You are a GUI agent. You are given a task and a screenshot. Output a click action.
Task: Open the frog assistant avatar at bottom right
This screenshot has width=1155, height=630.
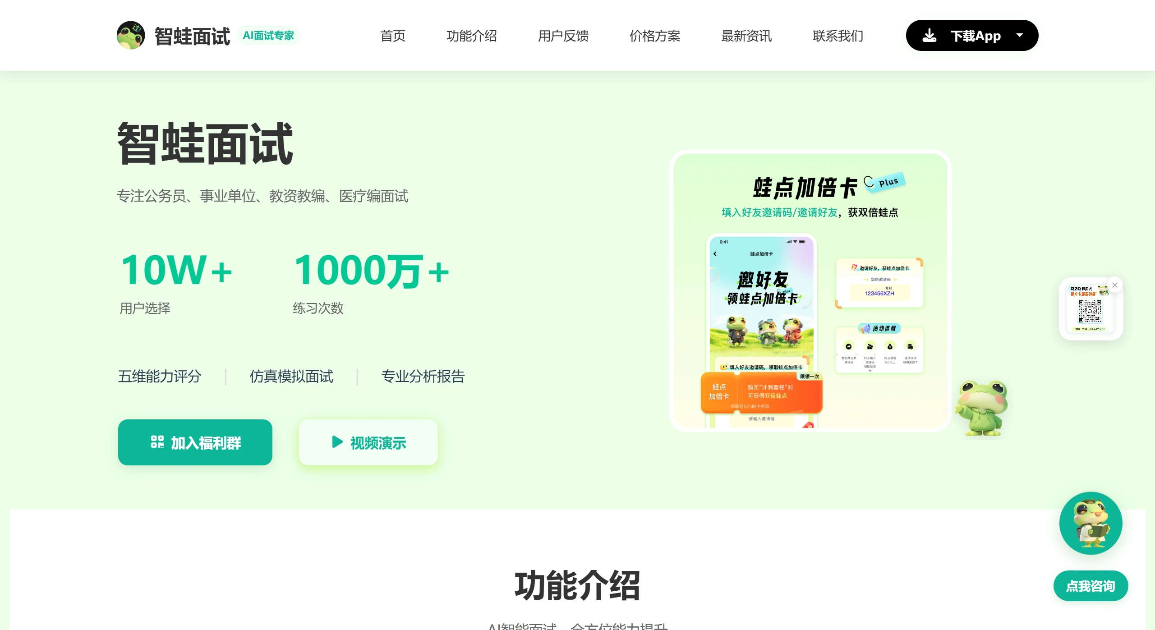pyautogui.click(x=1091, y=523)
